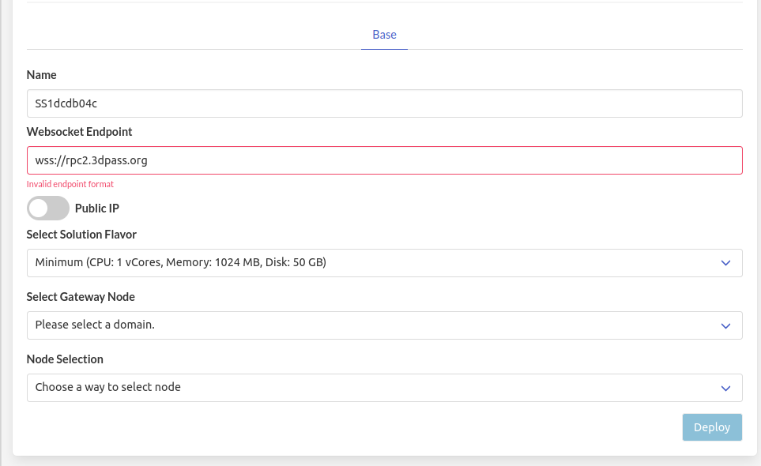Open the Solution Flavor dropdown chevron
Viewport: 761px width, 466px height.
pyautogui.click(x=725, y=263)
